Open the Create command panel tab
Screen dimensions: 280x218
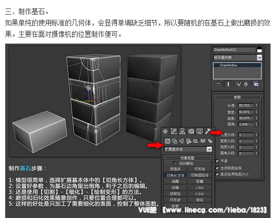click(165, 132)
